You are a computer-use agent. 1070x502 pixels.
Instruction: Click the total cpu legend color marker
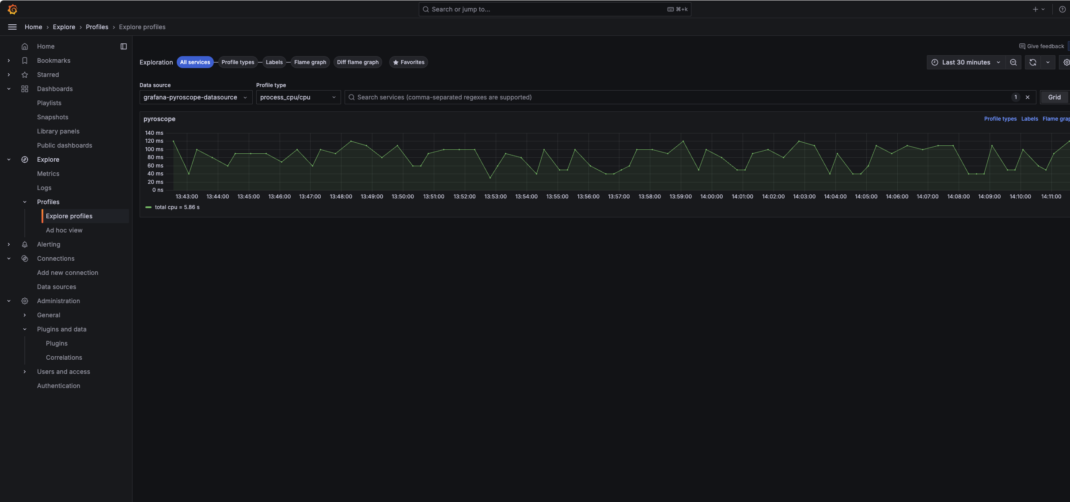(148, 207)
